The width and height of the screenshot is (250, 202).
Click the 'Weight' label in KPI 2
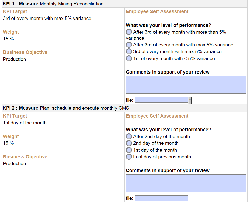click(11, 136)
